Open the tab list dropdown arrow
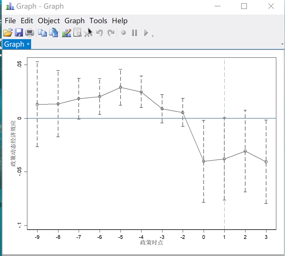Screen dimensions: 285x256 (282, 44)
